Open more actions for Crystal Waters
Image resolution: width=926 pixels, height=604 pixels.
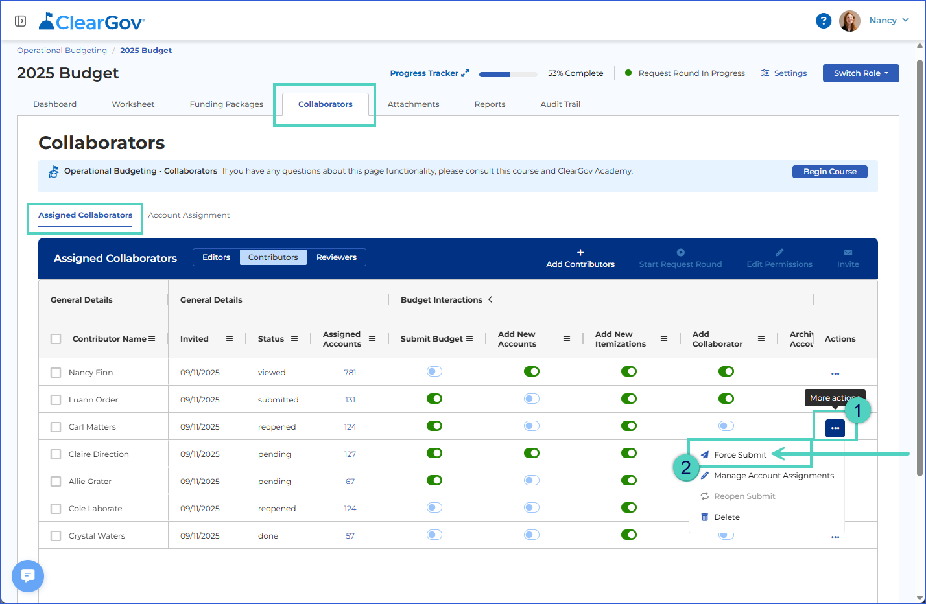coord(835,537)
